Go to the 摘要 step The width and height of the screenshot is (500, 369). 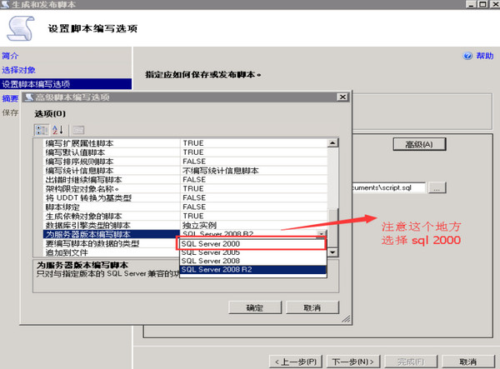coord(10,98)
